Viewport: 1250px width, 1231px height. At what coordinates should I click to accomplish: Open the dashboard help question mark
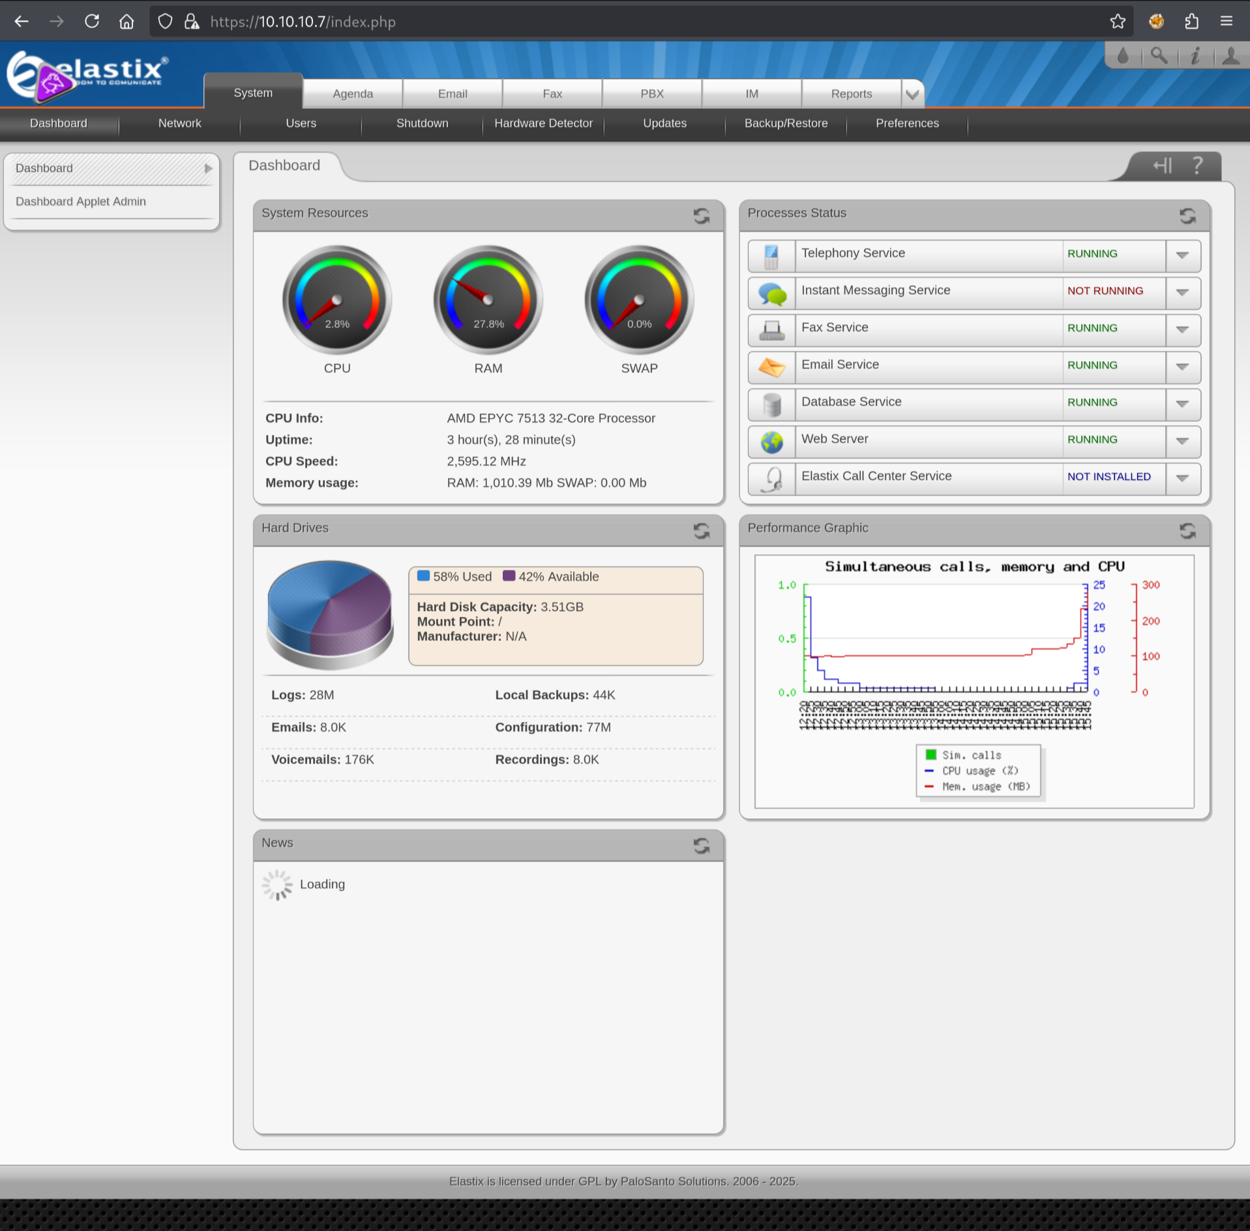click(x=1197, y=166)
